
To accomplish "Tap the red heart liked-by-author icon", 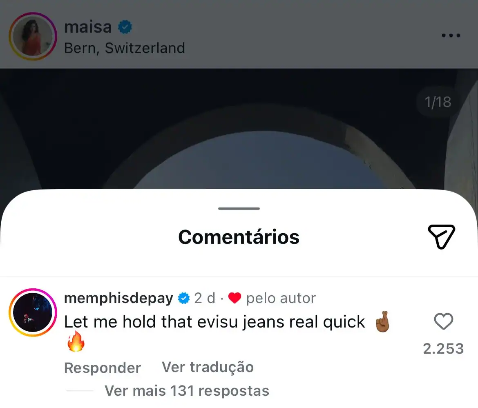I will (x=235, y=298).
